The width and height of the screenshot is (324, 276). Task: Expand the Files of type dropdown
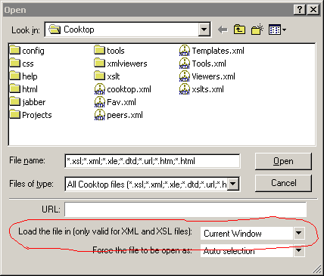[233, 184]
